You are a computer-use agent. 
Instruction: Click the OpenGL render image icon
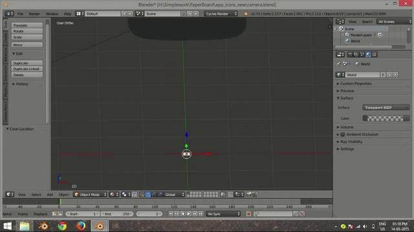pos(249,195)
